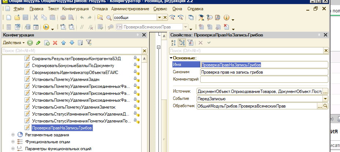This screenshot has width=340, height=152.
Task: Click the update database configuration icon
Action: [27, 27]
